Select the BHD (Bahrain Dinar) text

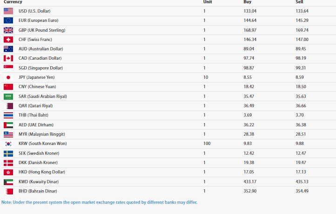point(38,191)
